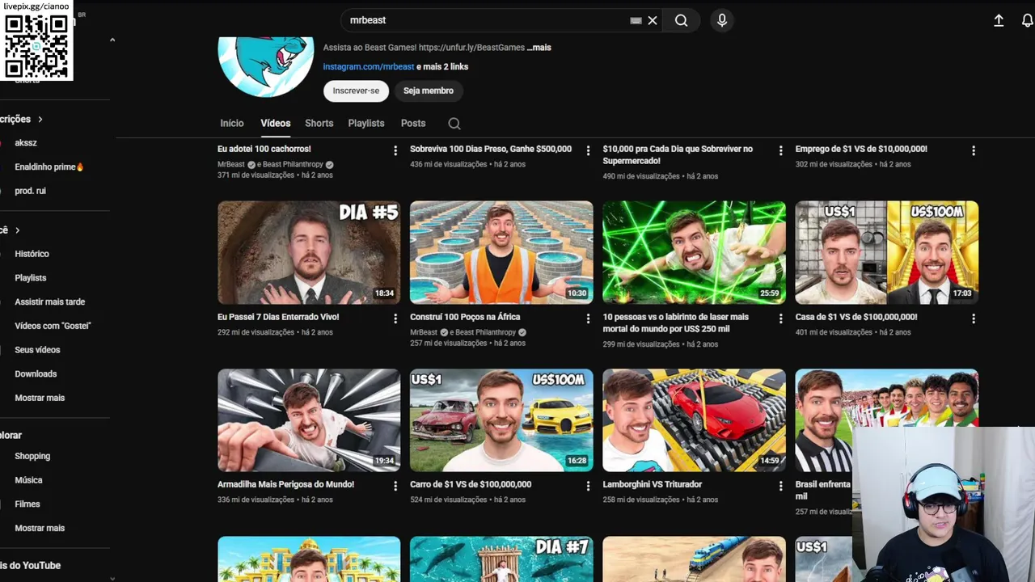The height and width of the screenshot is (582, 1035).
Task: Go to the Posts tab
Action: tap(413, 123)
